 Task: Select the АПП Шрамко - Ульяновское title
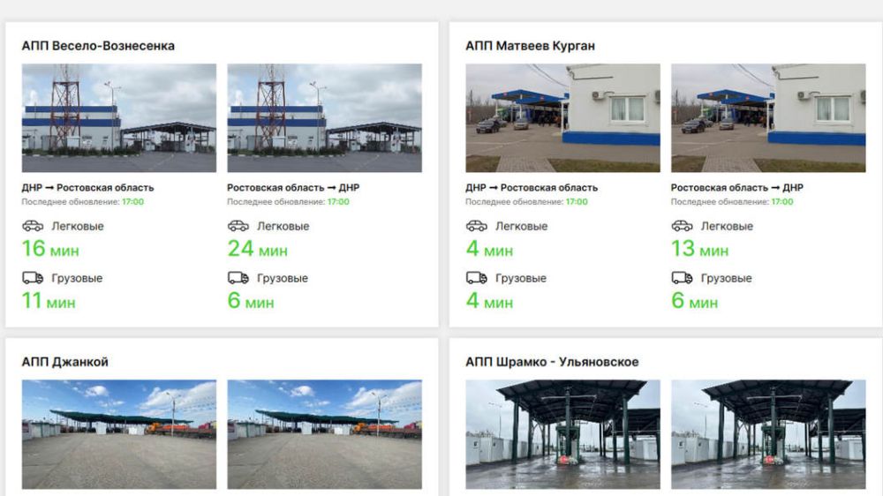click(x=552, y=362)
